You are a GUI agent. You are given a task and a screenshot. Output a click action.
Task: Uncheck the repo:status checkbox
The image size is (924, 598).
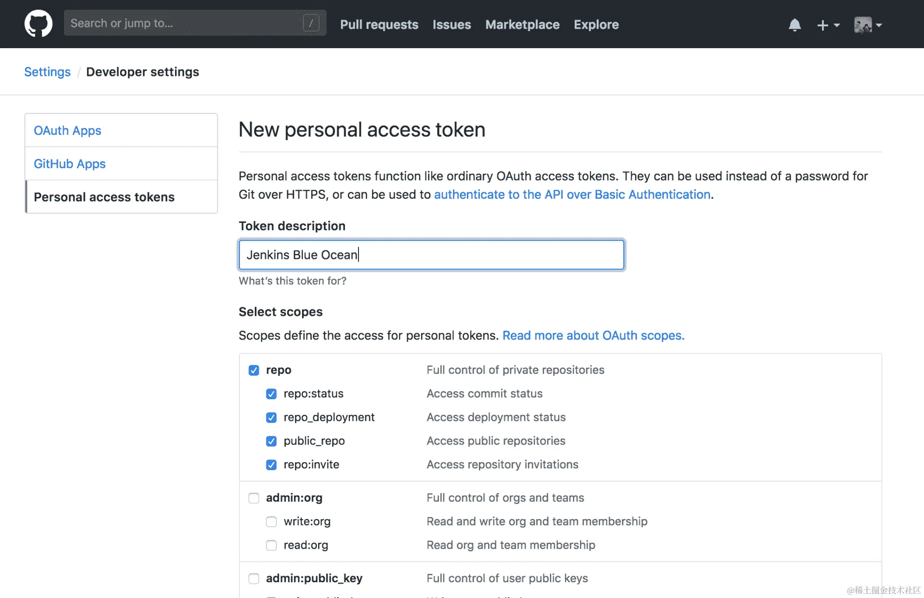tap(271, 394)
